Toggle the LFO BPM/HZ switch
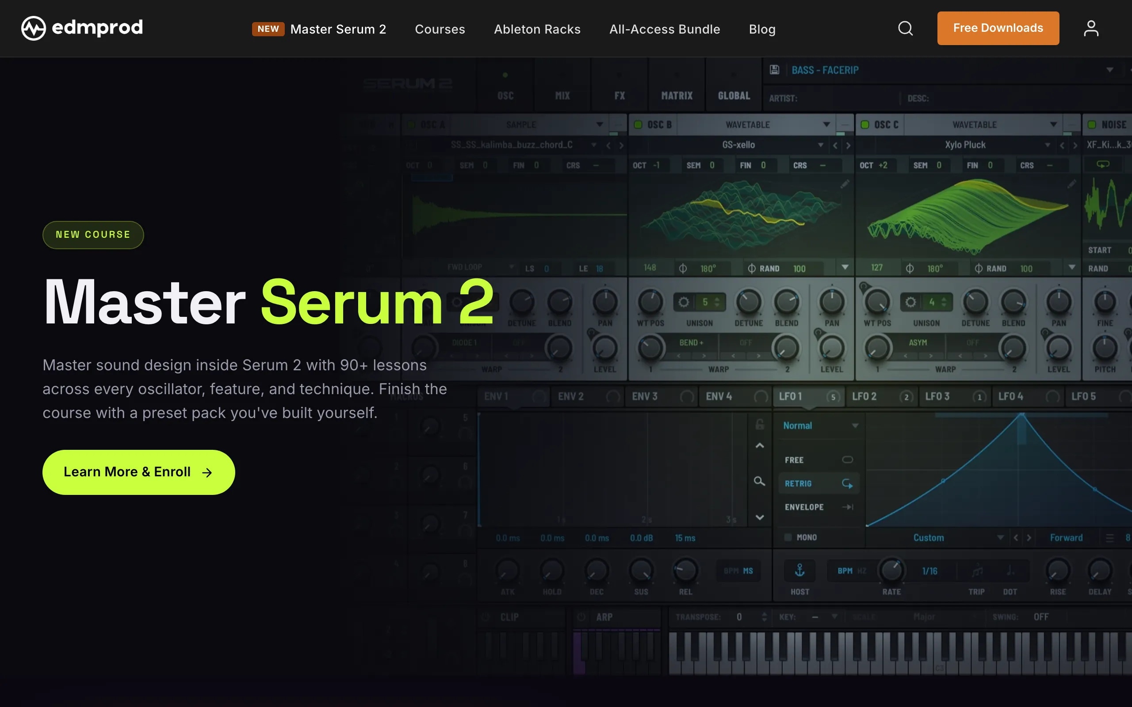Image resolution: width=1132 pixels, height=707 pixels. tap(851, 571)
